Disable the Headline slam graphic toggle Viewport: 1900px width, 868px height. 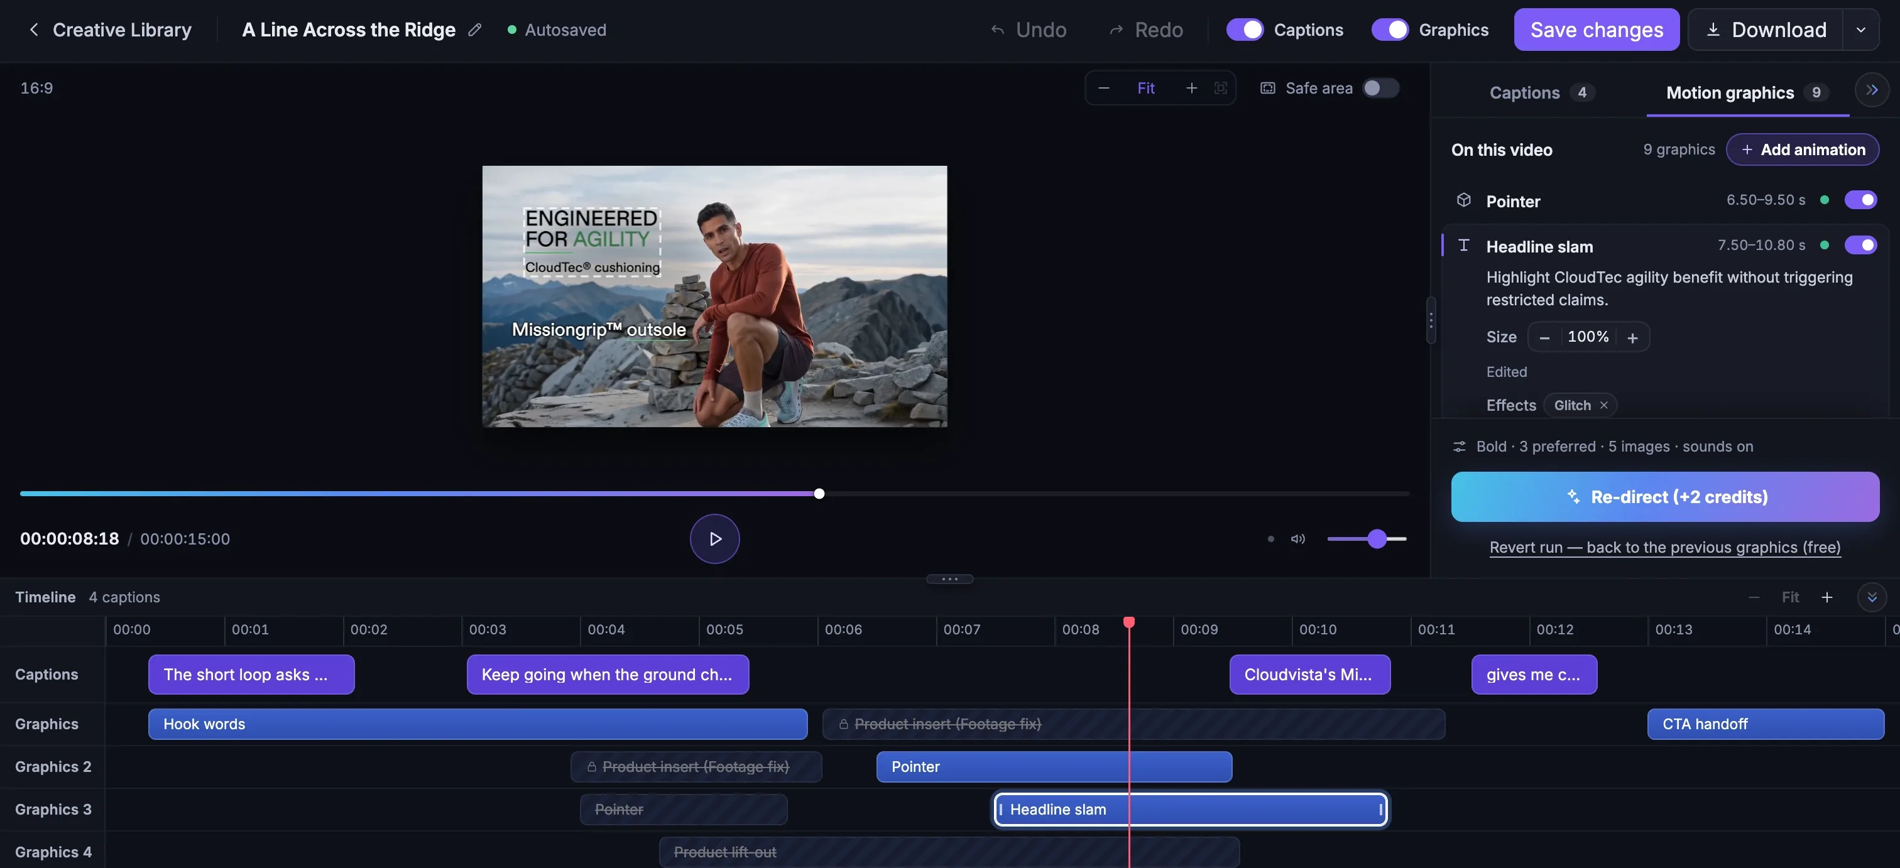pyautogui.click(x=1860, y=245)
